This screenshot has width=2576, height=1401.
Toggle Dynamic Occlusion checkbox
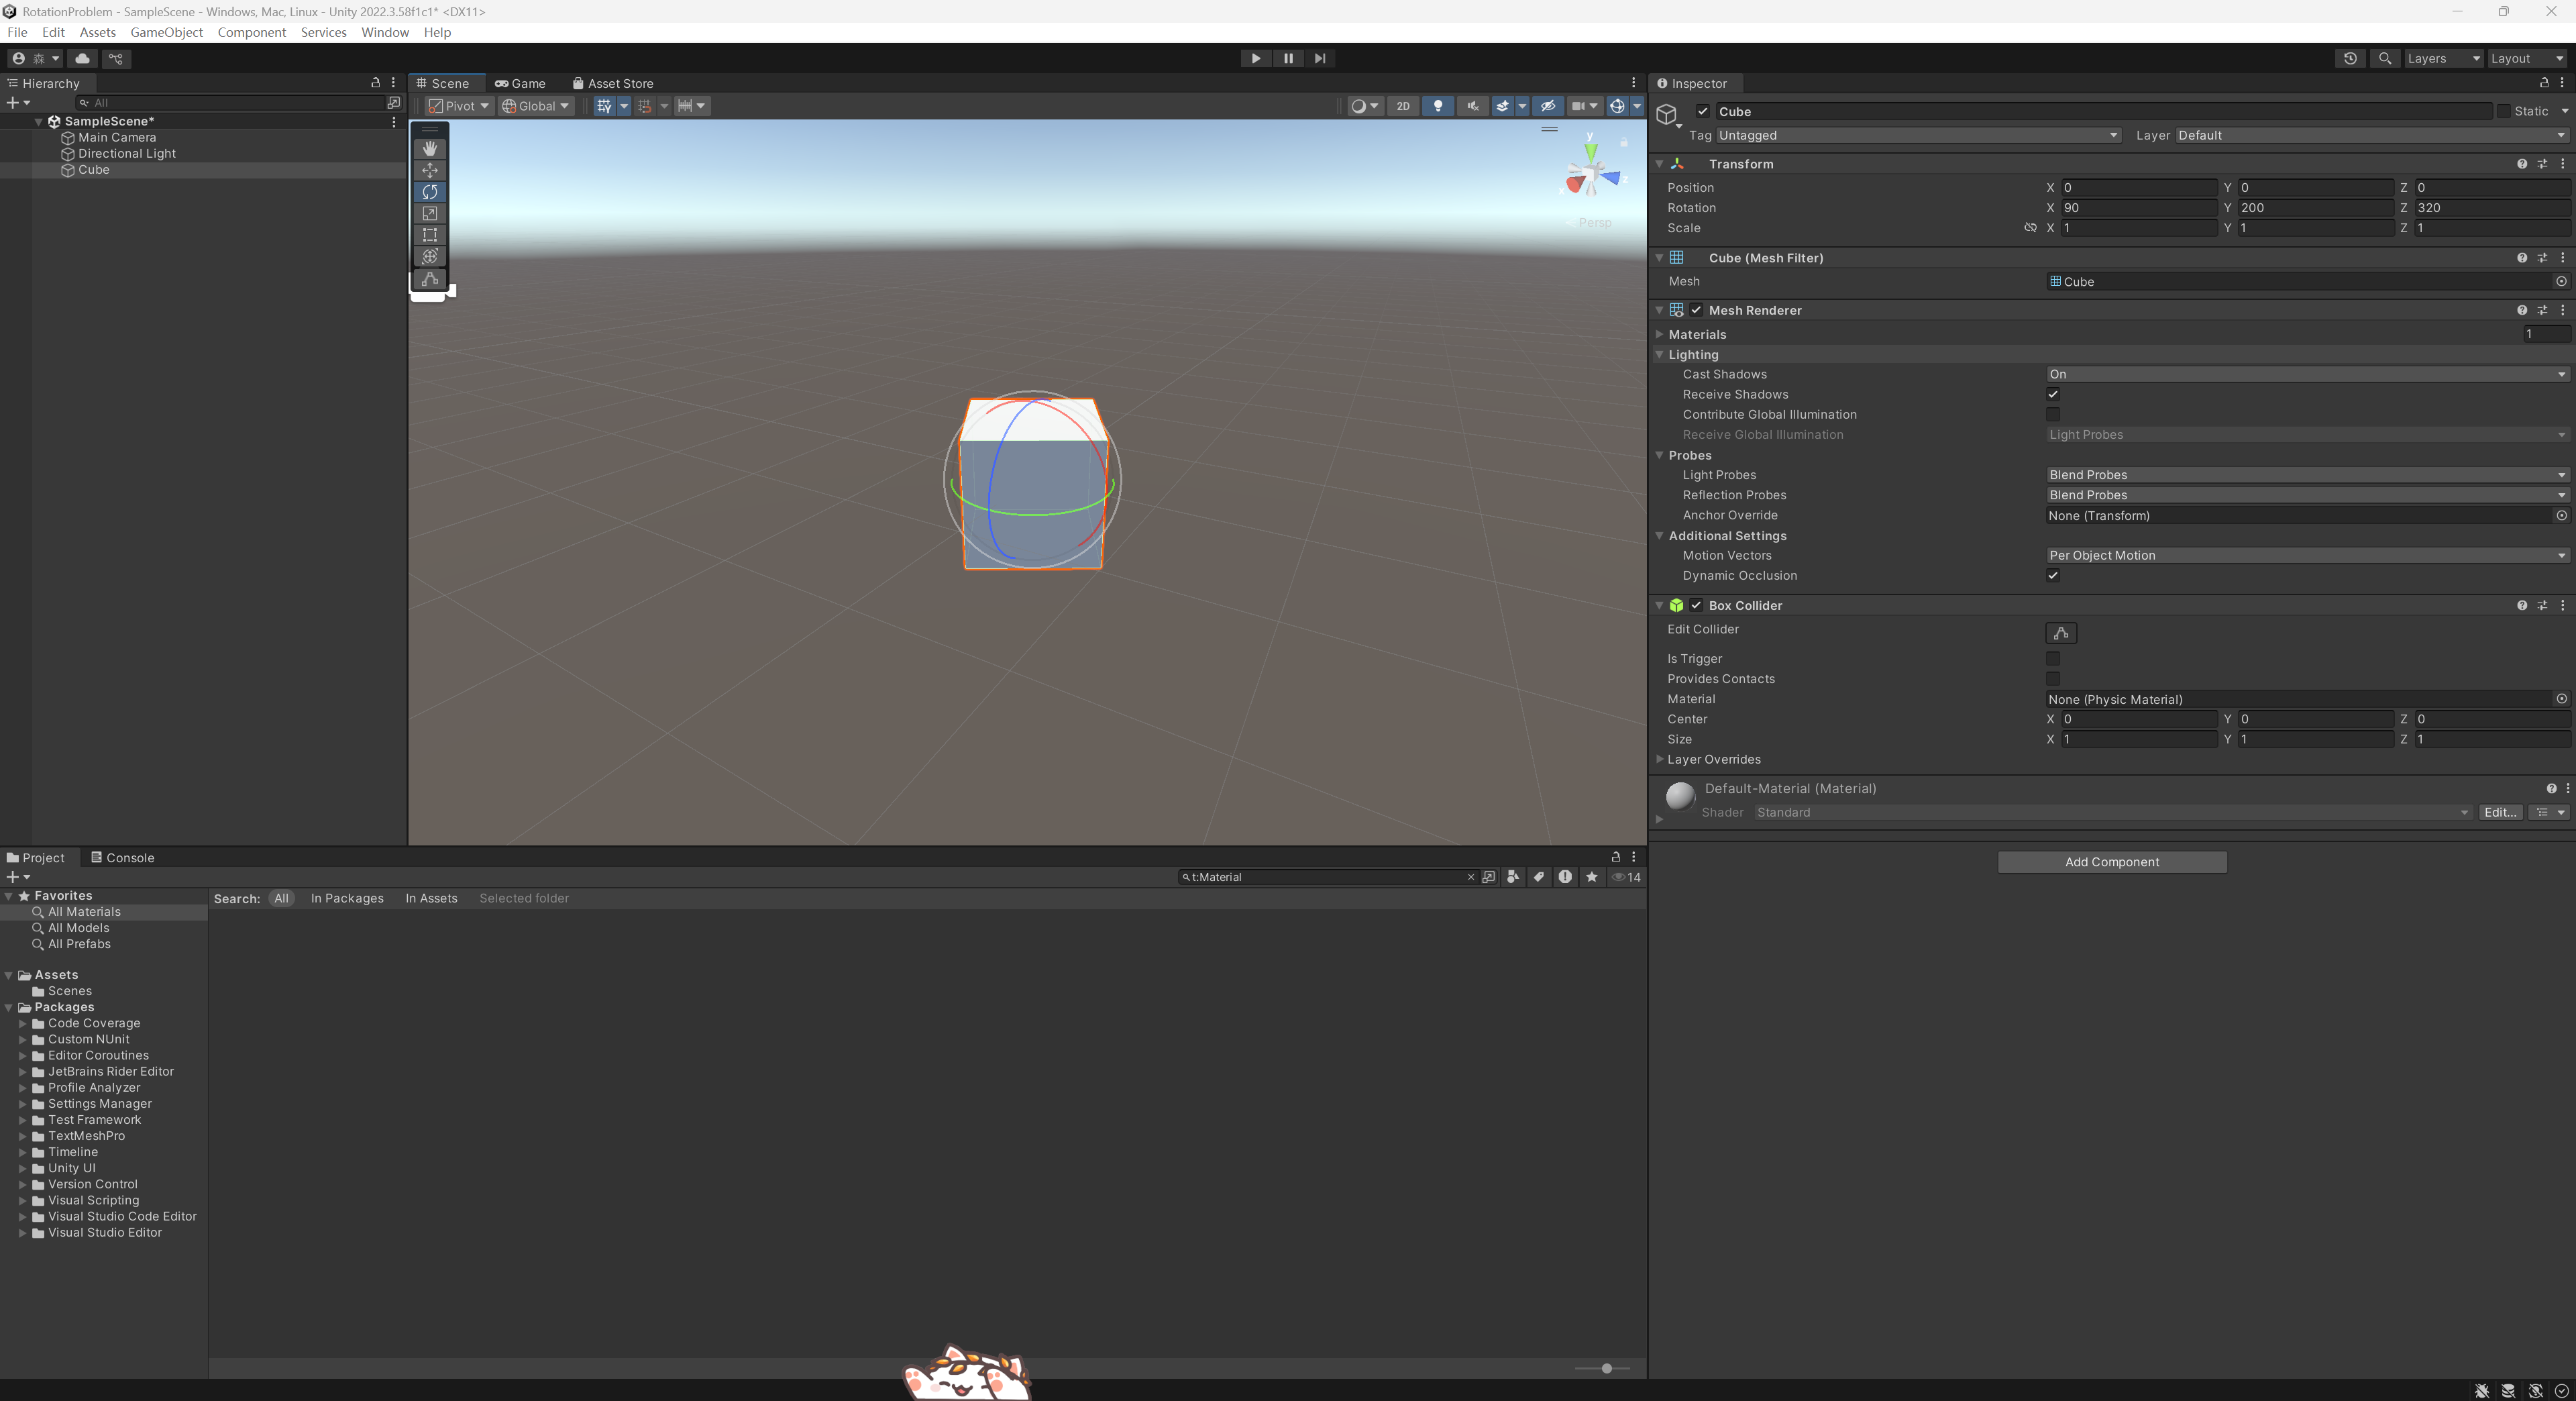click(2053, 575)
